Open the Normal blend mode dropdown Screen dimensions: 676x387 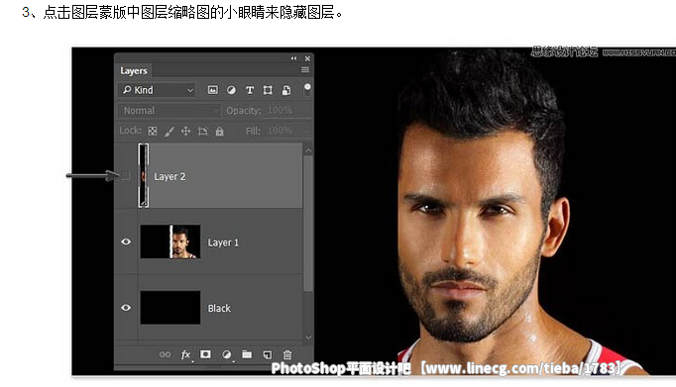pos(169,111)
